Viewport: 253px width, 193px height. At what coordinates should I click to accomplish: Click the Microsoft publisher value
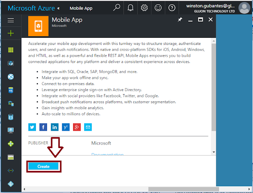click(101, 143)
